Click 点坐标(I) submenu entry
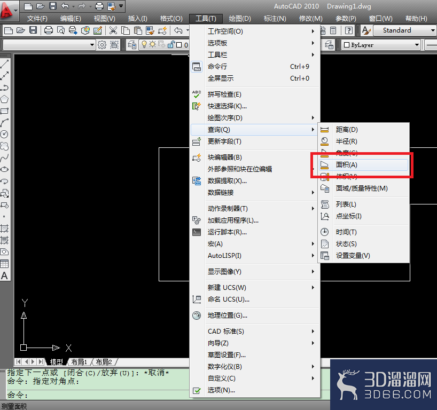This screenshot has width=437, height=410. click(x=364, y=216)
